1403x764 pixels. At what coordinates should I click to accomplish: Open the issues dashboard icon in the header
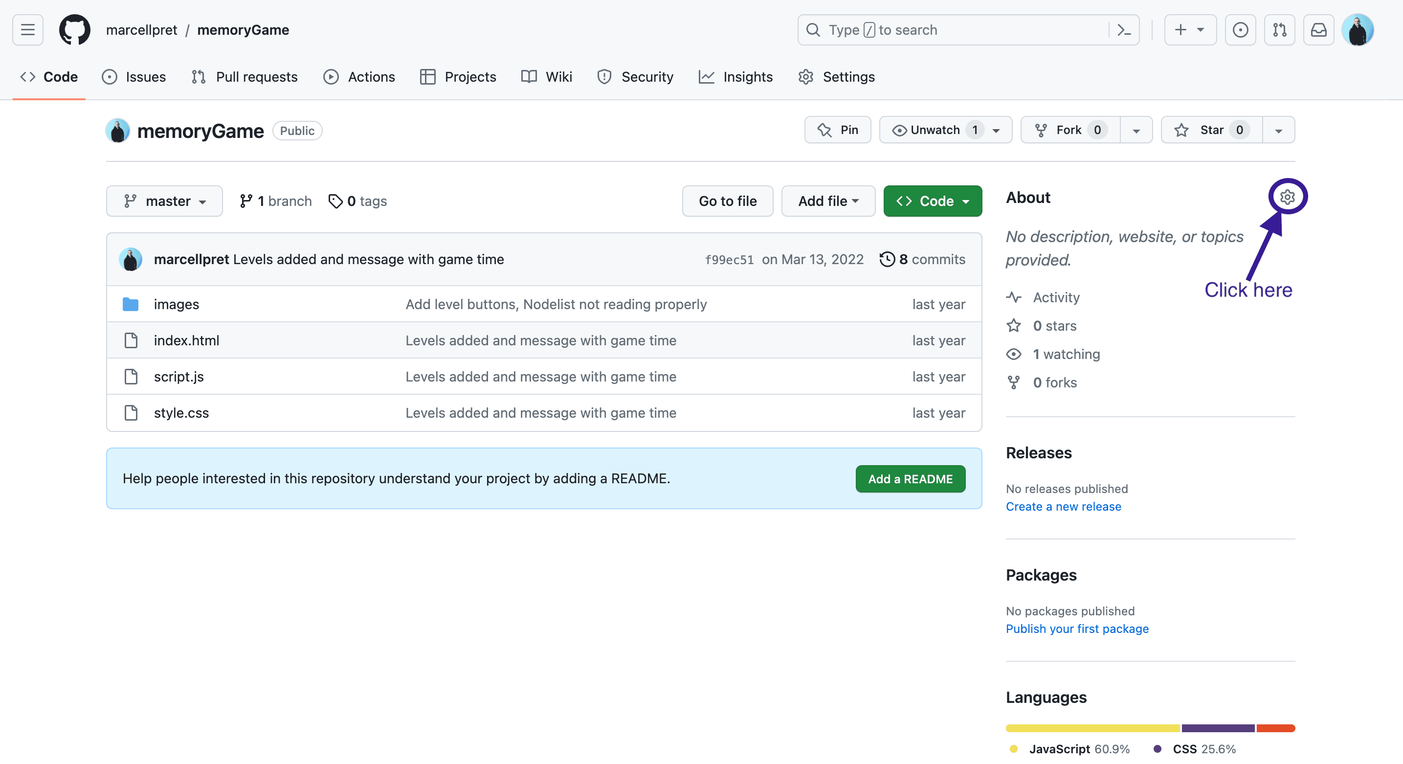pos(1240,29)
